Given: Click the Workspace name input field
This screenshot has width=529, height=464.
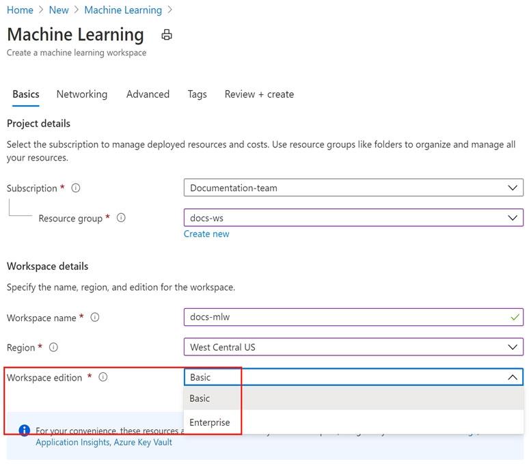Looking at the screenshot, I should (345, 317).
